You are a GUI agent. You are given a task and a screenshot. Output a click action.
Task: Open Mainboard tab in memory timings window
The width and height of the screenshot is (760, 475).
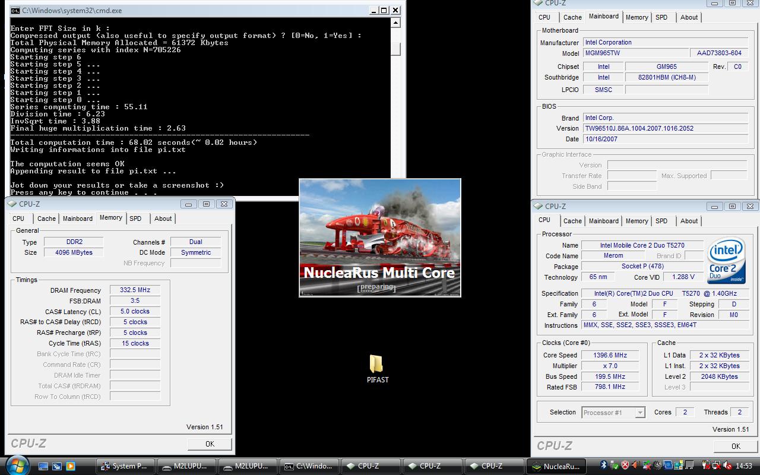pos(78,218)
